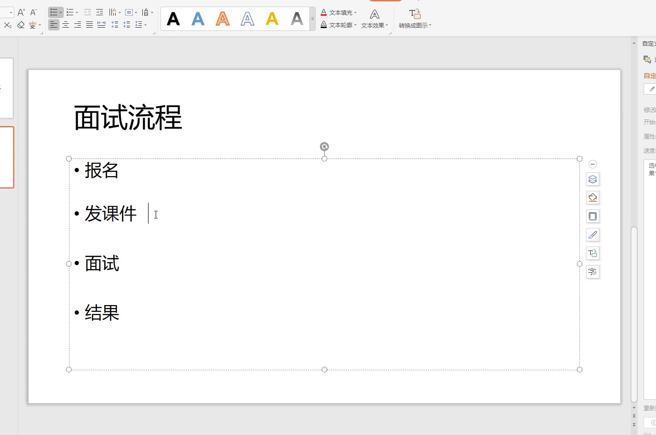Select the black text preset style
656x435 pixels.
(x=174, y=19)
